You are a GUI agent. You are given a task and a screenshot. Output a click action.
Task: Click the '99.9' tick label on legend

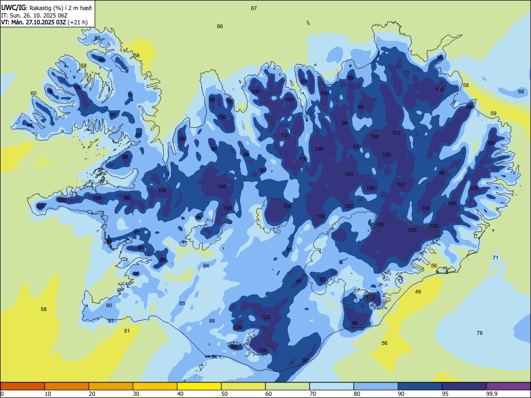(491, 394)
